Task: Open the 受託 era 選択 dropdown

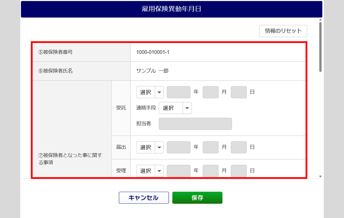Action: tap(150, 92)
